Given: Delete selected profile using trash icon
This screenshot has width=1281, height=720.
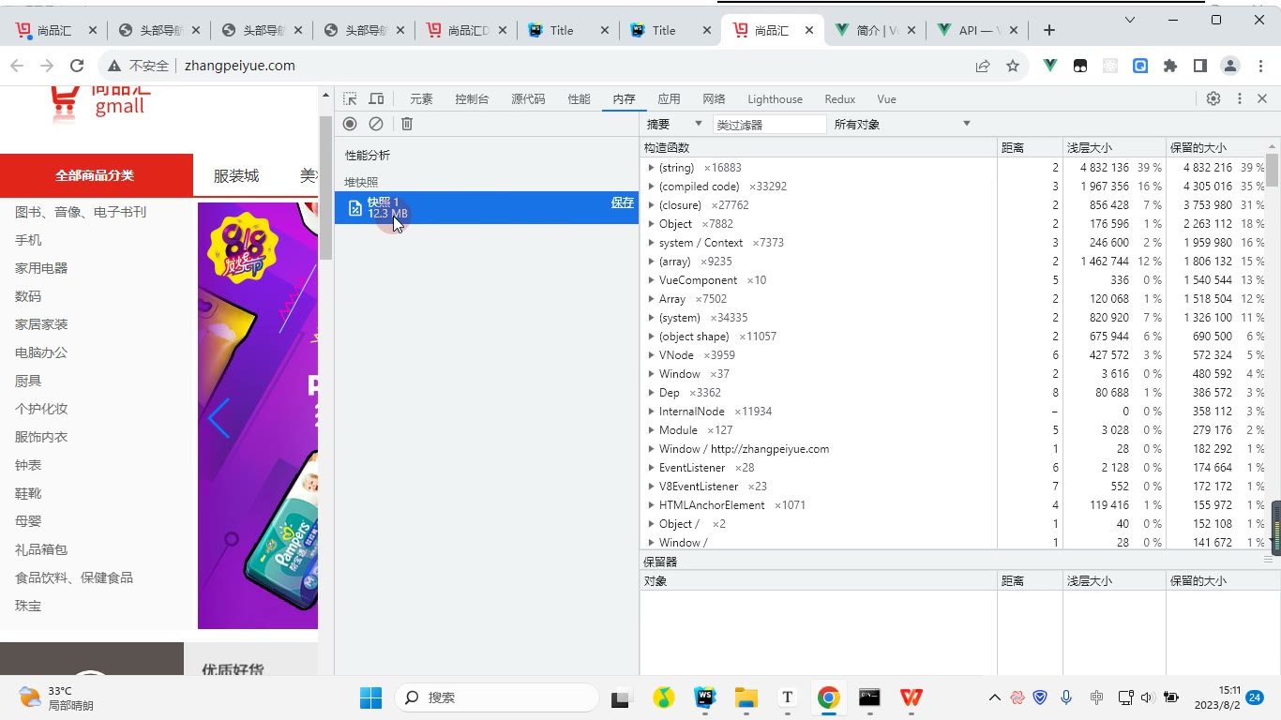Looking at the screenshot, I should pos(407,124).
